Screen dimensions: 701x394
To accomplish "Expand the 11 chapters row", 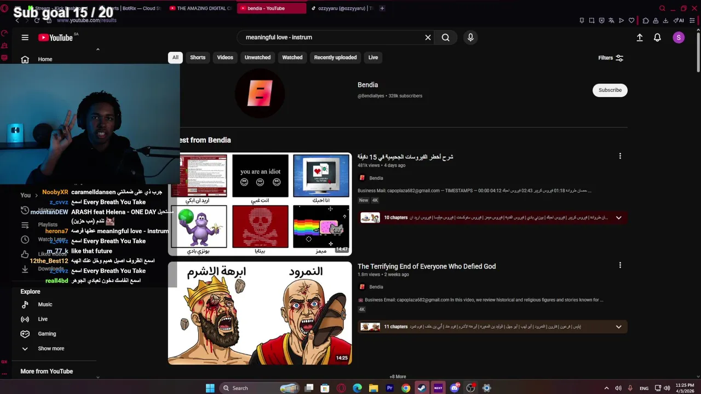I will tap(493, 327).
